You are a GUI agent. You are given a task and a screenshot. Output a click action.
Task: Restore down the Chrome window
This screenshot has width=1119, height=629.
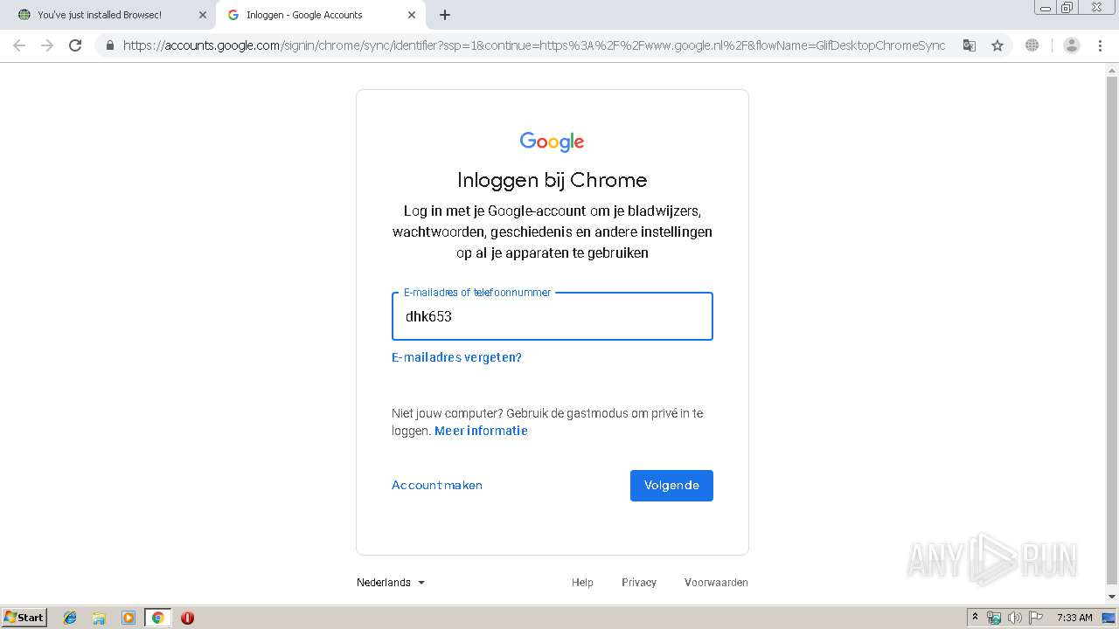click(x=1067, y=8)
